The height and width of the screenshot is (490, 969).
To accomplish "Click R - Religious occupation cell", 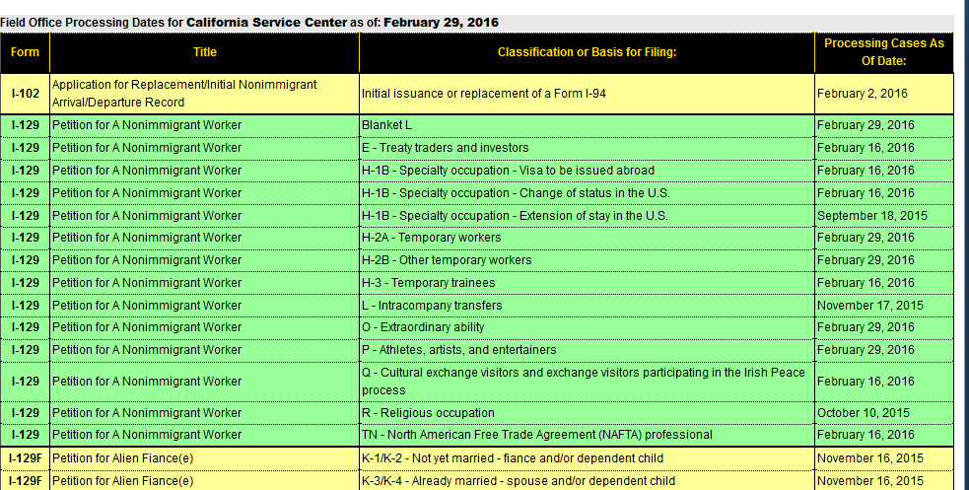I will [x=587, y=413].
